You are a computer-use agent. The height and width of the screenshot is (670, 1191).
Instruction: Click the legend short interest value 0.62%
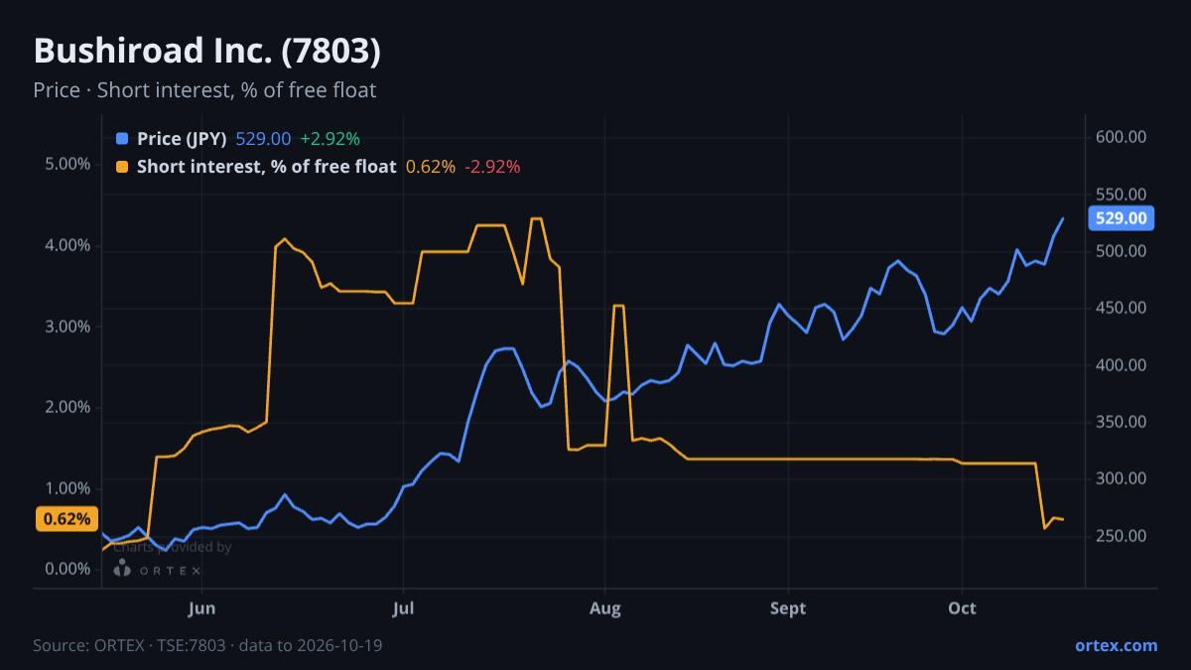click(431, 167)
